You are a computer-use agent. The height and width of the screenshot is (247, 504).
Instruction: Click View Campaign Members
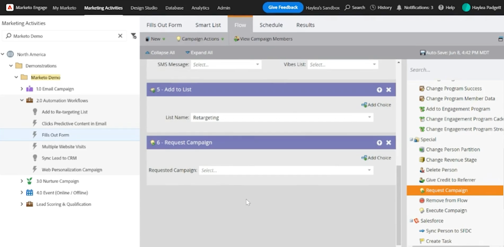[263, 39]
